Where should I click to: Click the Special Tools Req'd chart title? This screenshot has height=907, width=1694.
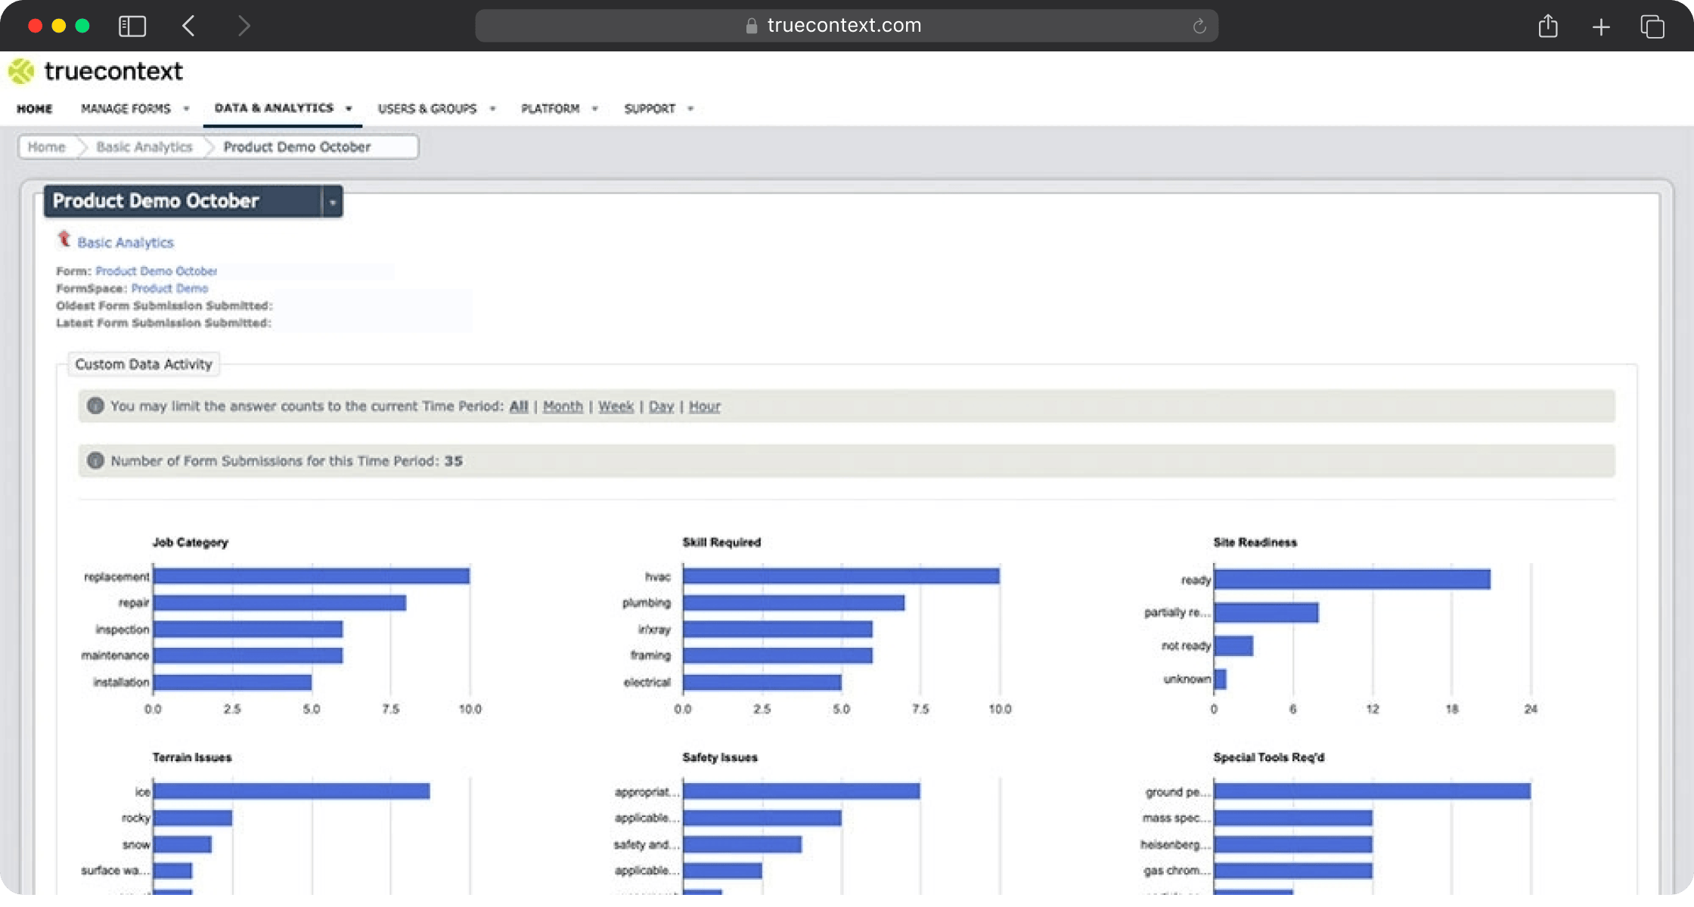1269,757
